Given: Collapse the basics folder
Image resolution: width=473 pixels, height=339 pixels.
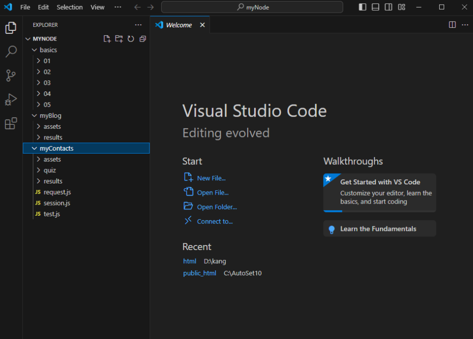Looking at the screenshot, I should pyautogui.click(x=34, y=50).
